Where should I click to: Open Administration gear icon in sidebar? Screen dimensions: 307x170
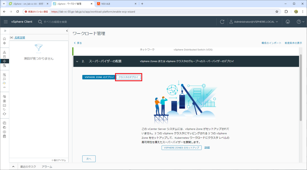(4, 96)
